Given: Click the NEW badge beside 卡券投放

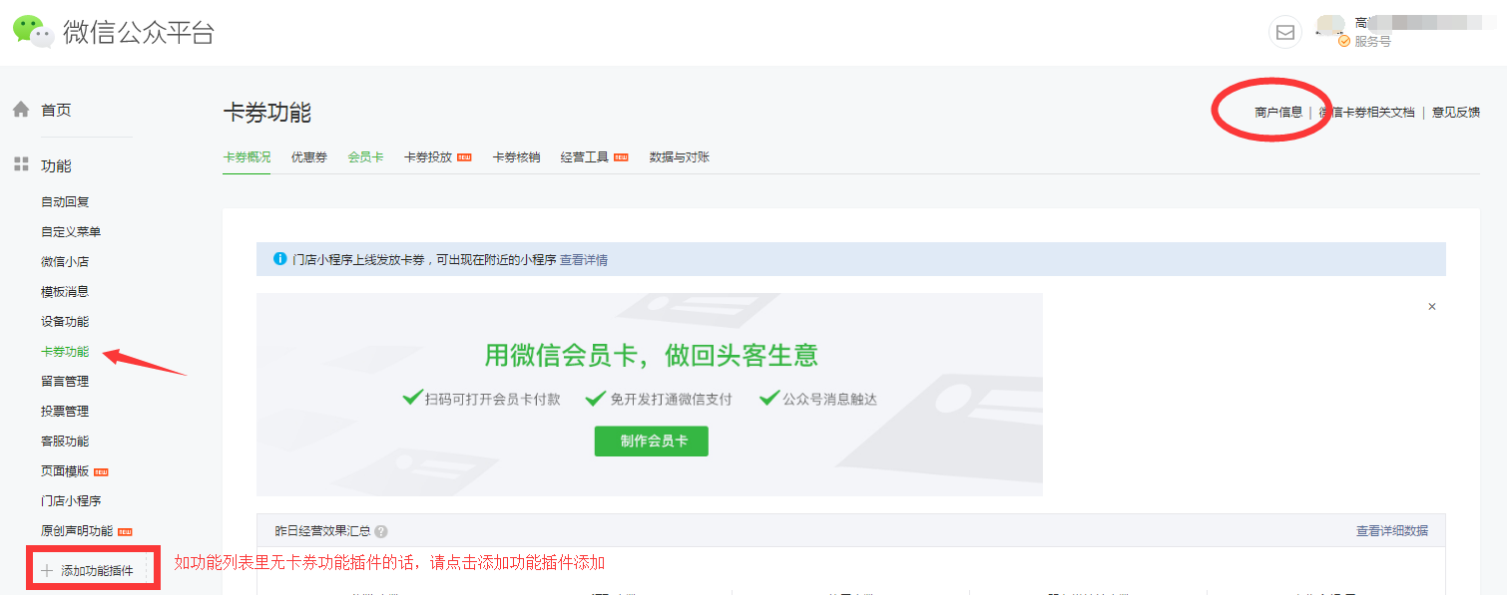Looking at the screenshot, I should click(464, 157).
